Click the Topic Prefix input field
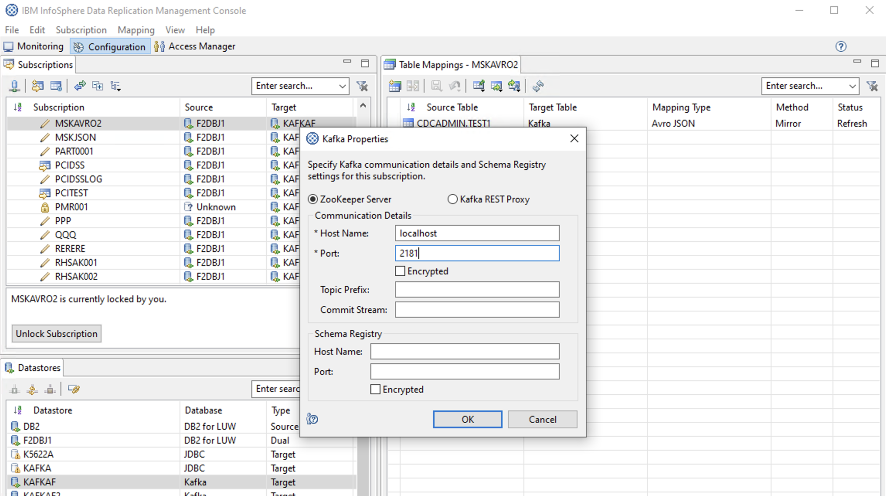The width and height of the screenshot is (886, 496). tap(477, 289)
